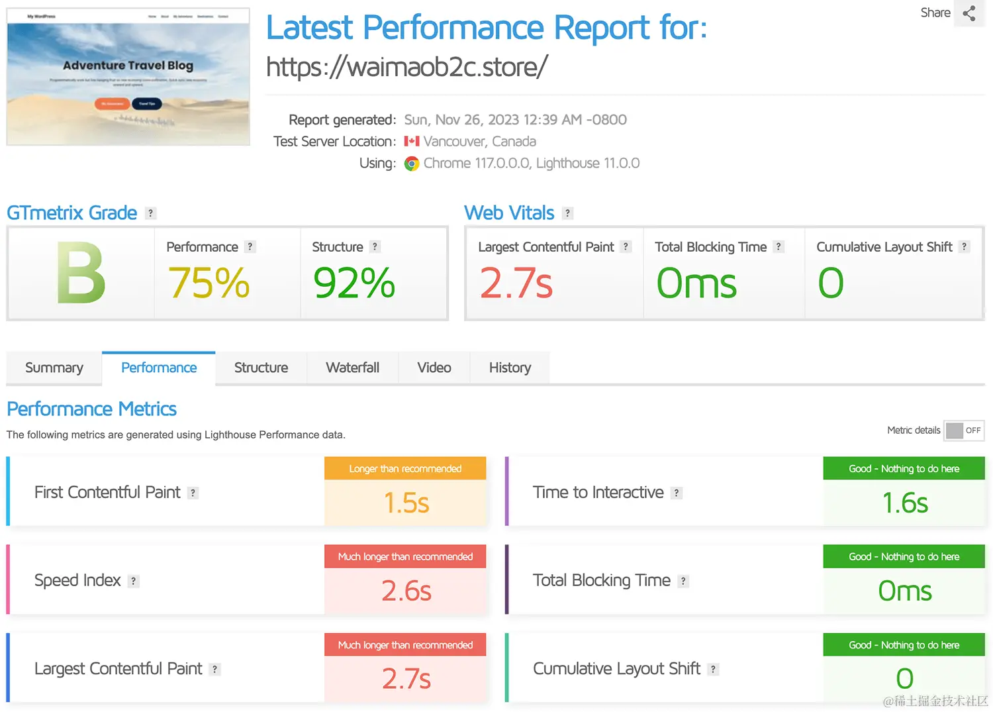Image resolution: width=993 pixels, height=712 pixels.
Task: Open help icon beside Cumulative Layout Shift metric row
Action: click(x=713, y=670)
